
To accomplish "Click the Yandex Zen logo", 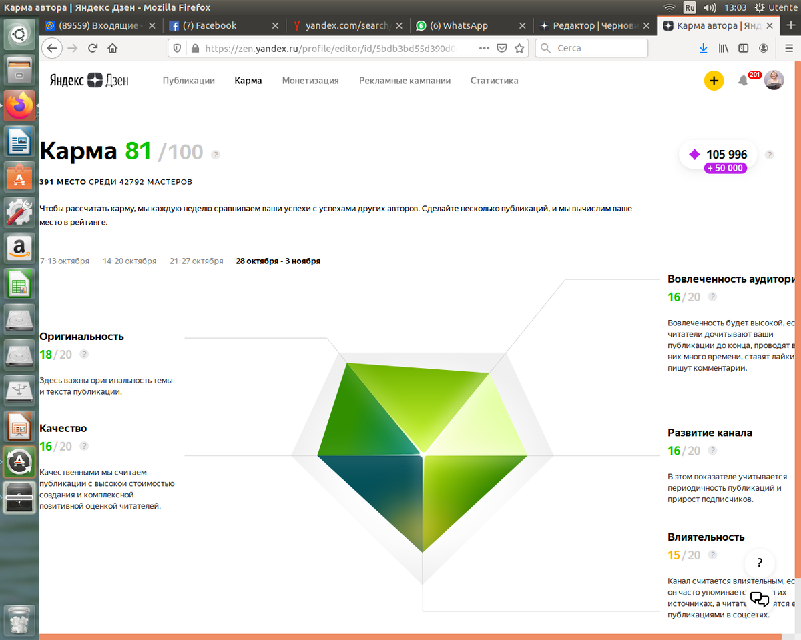I will pos(89,80).
